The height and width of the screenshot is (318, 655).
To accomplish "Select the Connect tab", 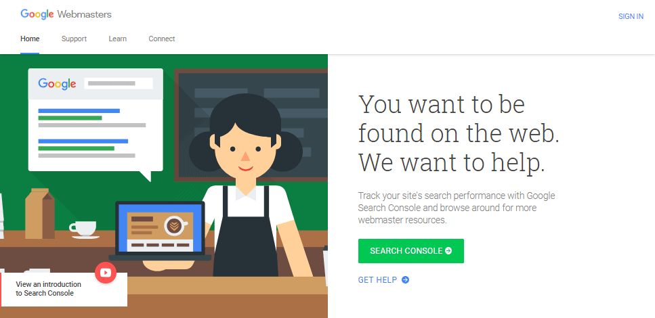I will click(x=162, y=39).
